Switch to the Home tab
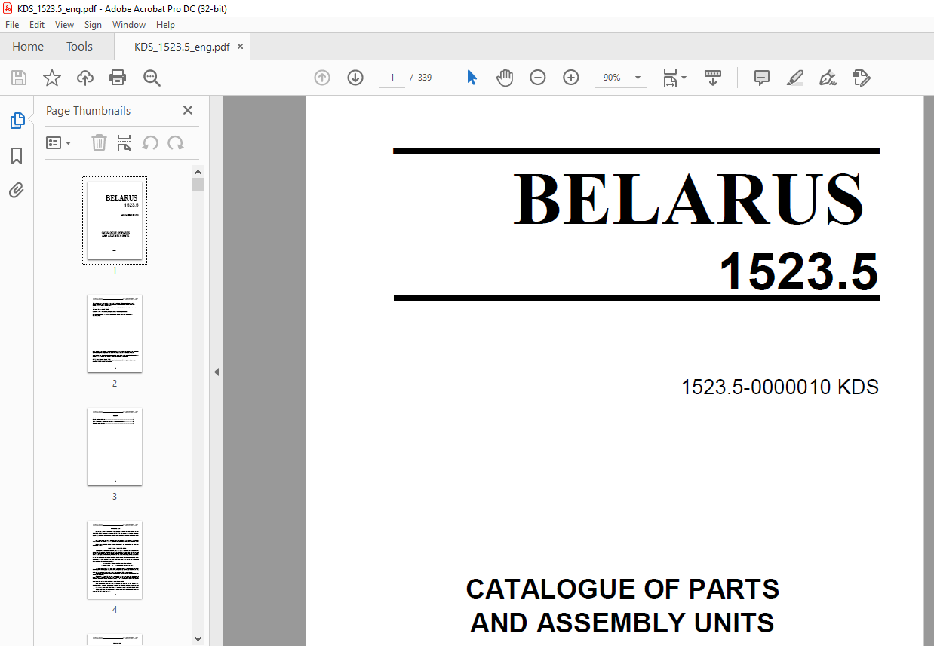The height and width of the screenshot is (646, 934). pos(28,47)
